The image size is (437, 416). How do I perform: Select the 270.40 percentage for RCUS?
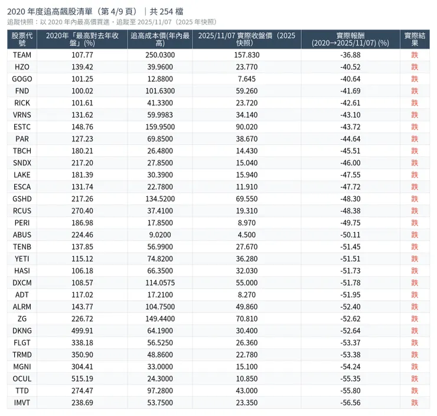point(82,211)
